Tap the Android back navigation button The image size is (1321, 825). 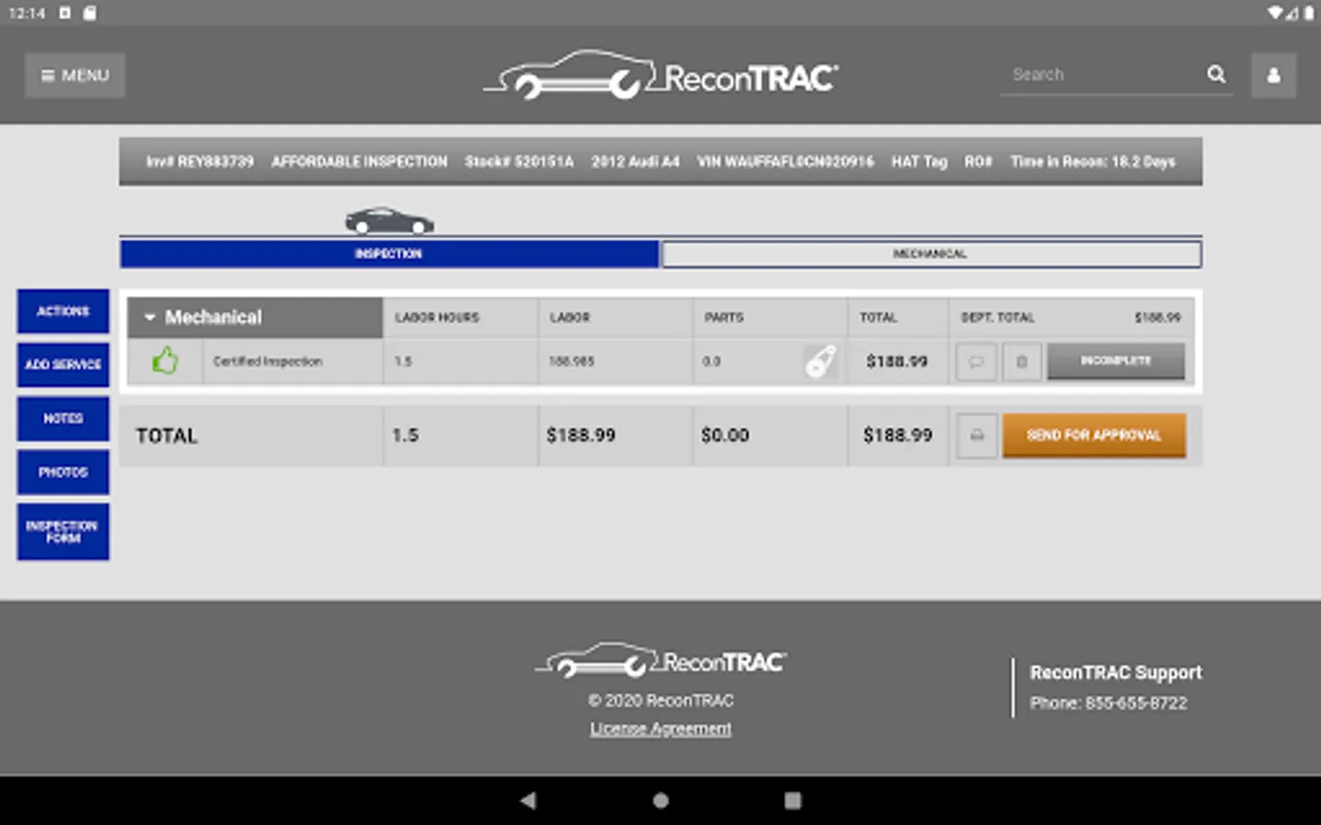tap(527, 800)
